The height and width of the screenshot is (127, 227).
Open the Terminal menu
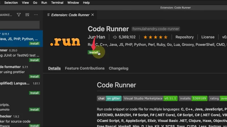(x=57, y=3)
